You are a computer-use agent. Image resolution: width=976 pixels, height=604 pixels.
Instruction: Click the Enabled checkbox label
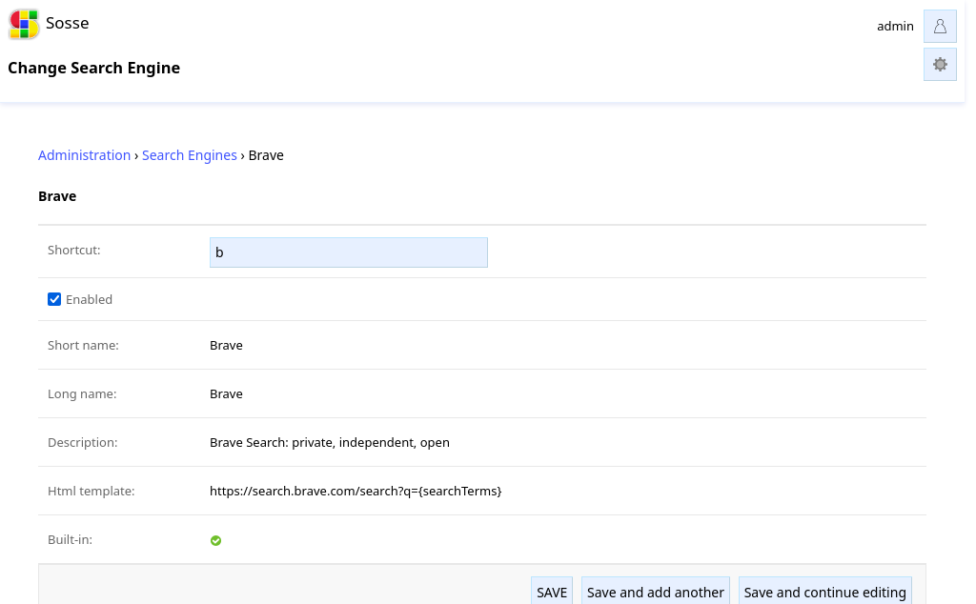point(89,299)
